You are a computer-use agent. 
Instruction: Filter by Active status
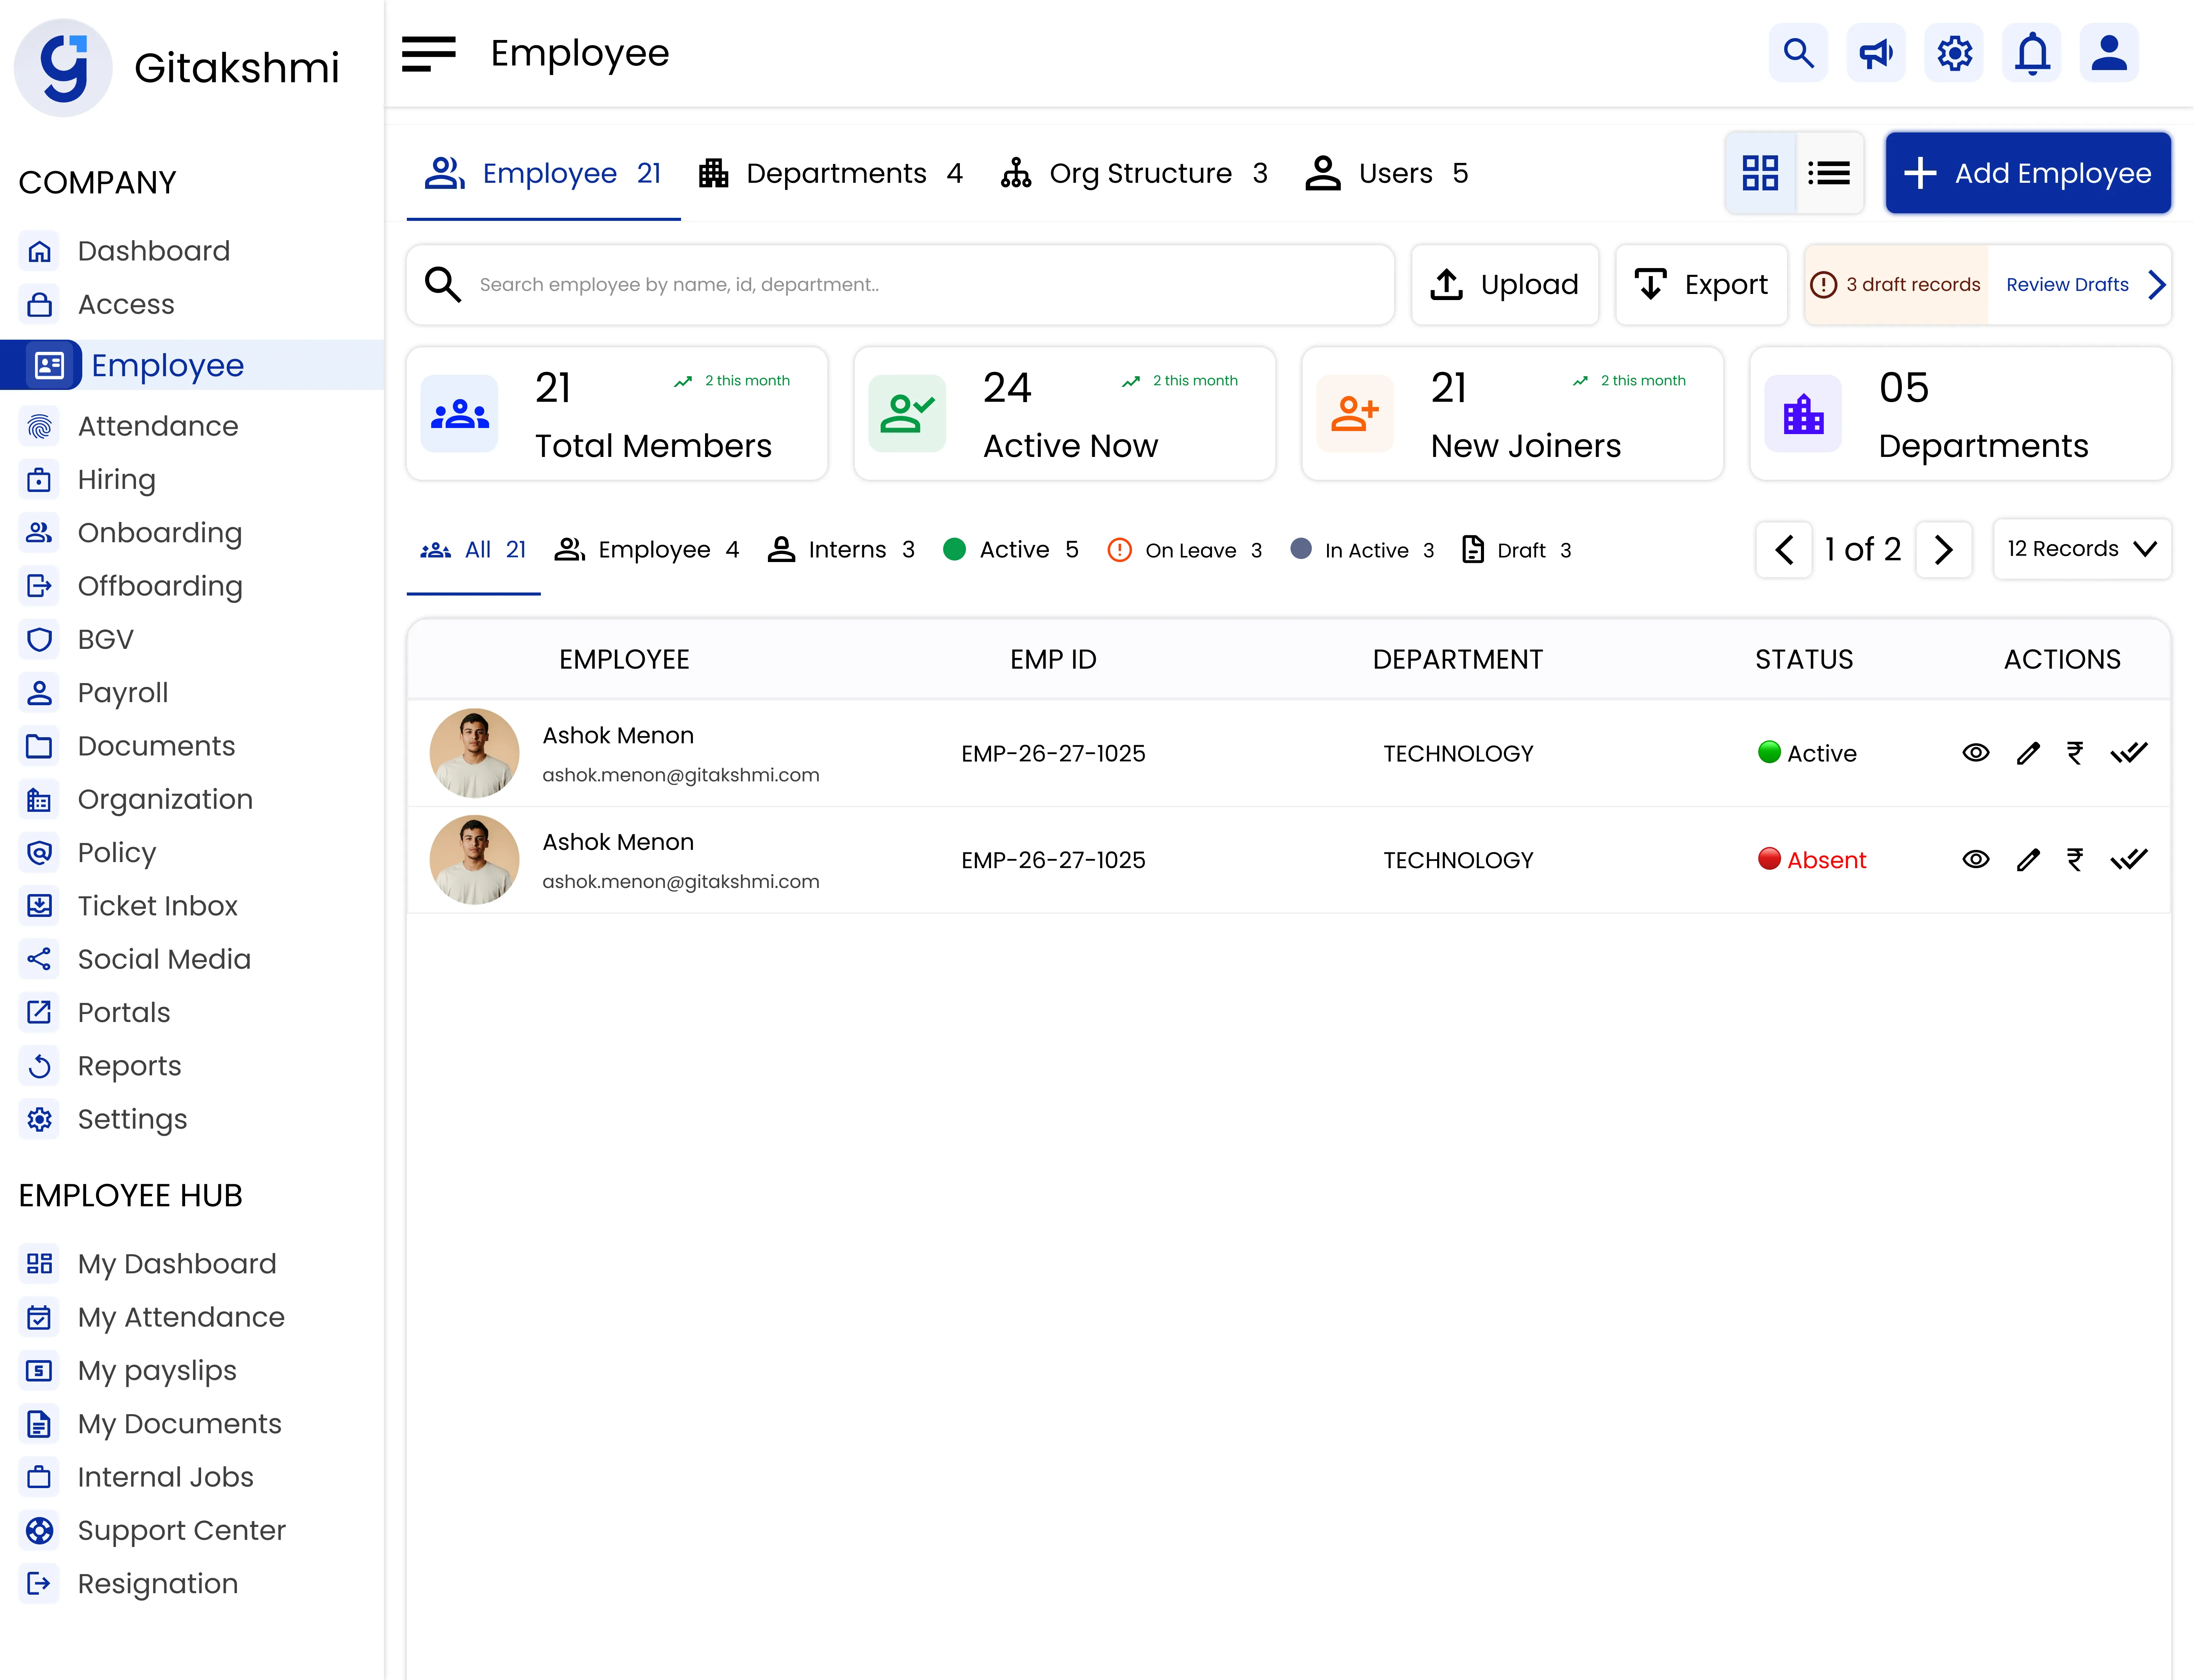pos(1011,550)
